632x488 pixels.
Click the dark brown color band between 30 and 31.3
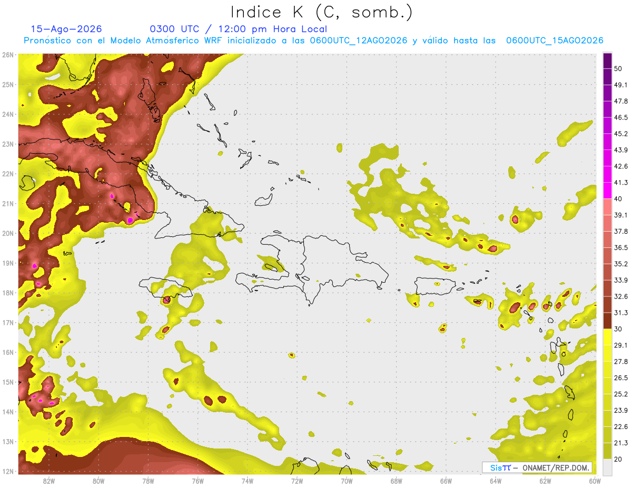pyautogui.click(x=607, y=321)
